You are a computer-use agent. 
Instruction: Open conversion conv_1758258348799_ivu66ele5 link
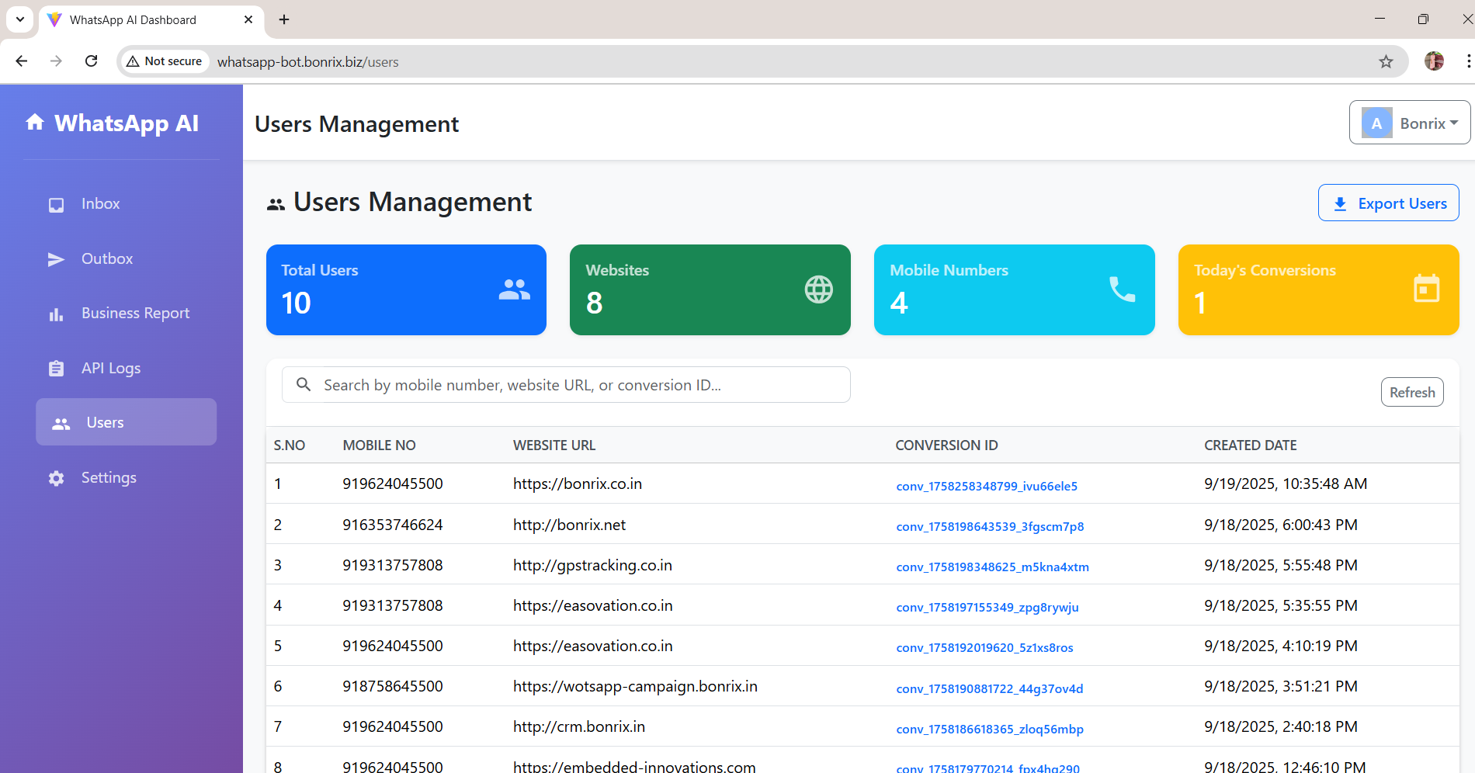(986, 486)
